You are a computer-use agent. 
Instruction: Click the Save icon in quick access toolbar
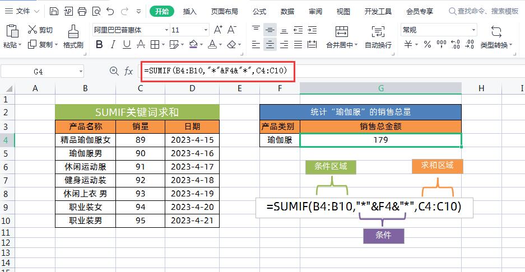tap(54, 11)
